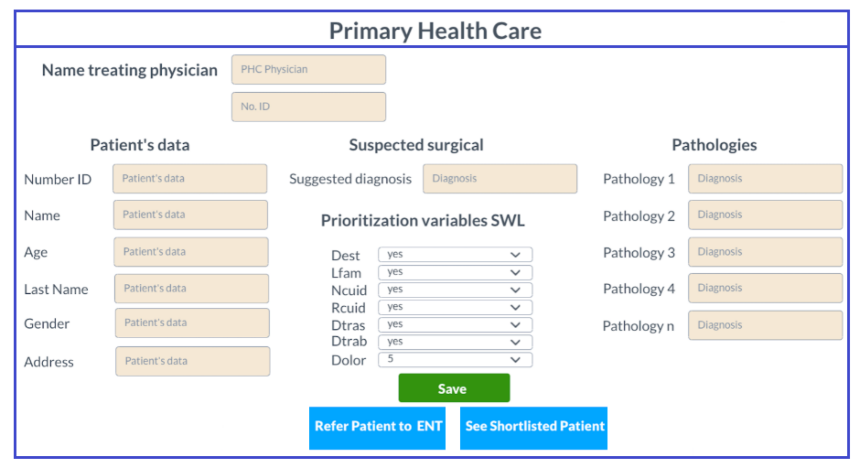Select the patient Number ID field

point(190,179)
